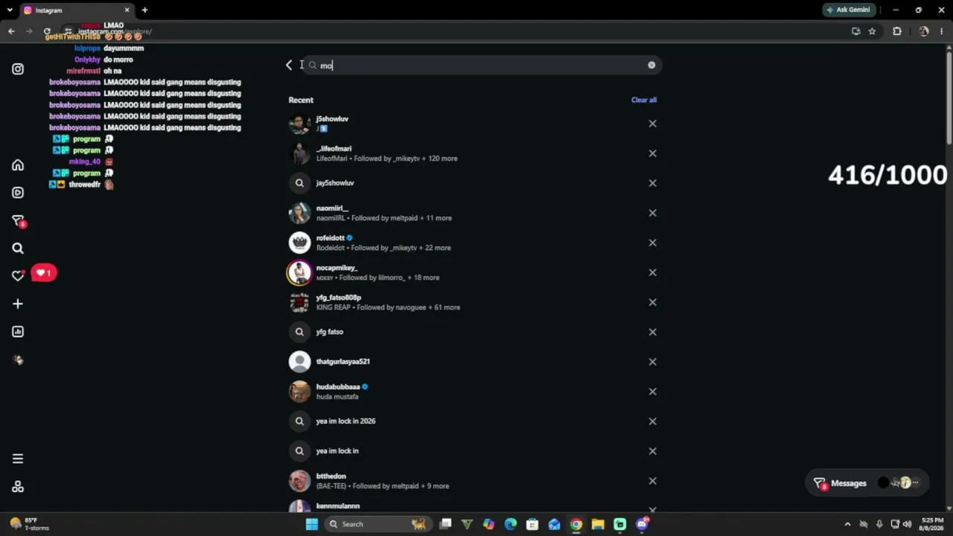
Task: Go back with the search panel arrow
Action: [x=289, y=66]
